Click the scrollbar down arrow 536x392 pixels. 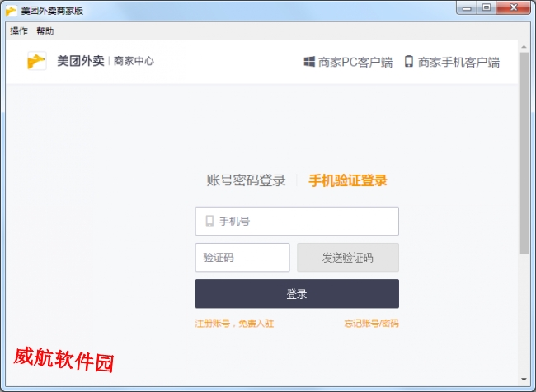[x=524, y=380]
